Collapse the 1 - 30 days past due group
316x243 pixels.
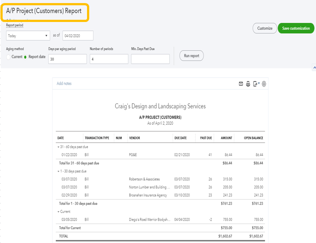pos(59,171)
